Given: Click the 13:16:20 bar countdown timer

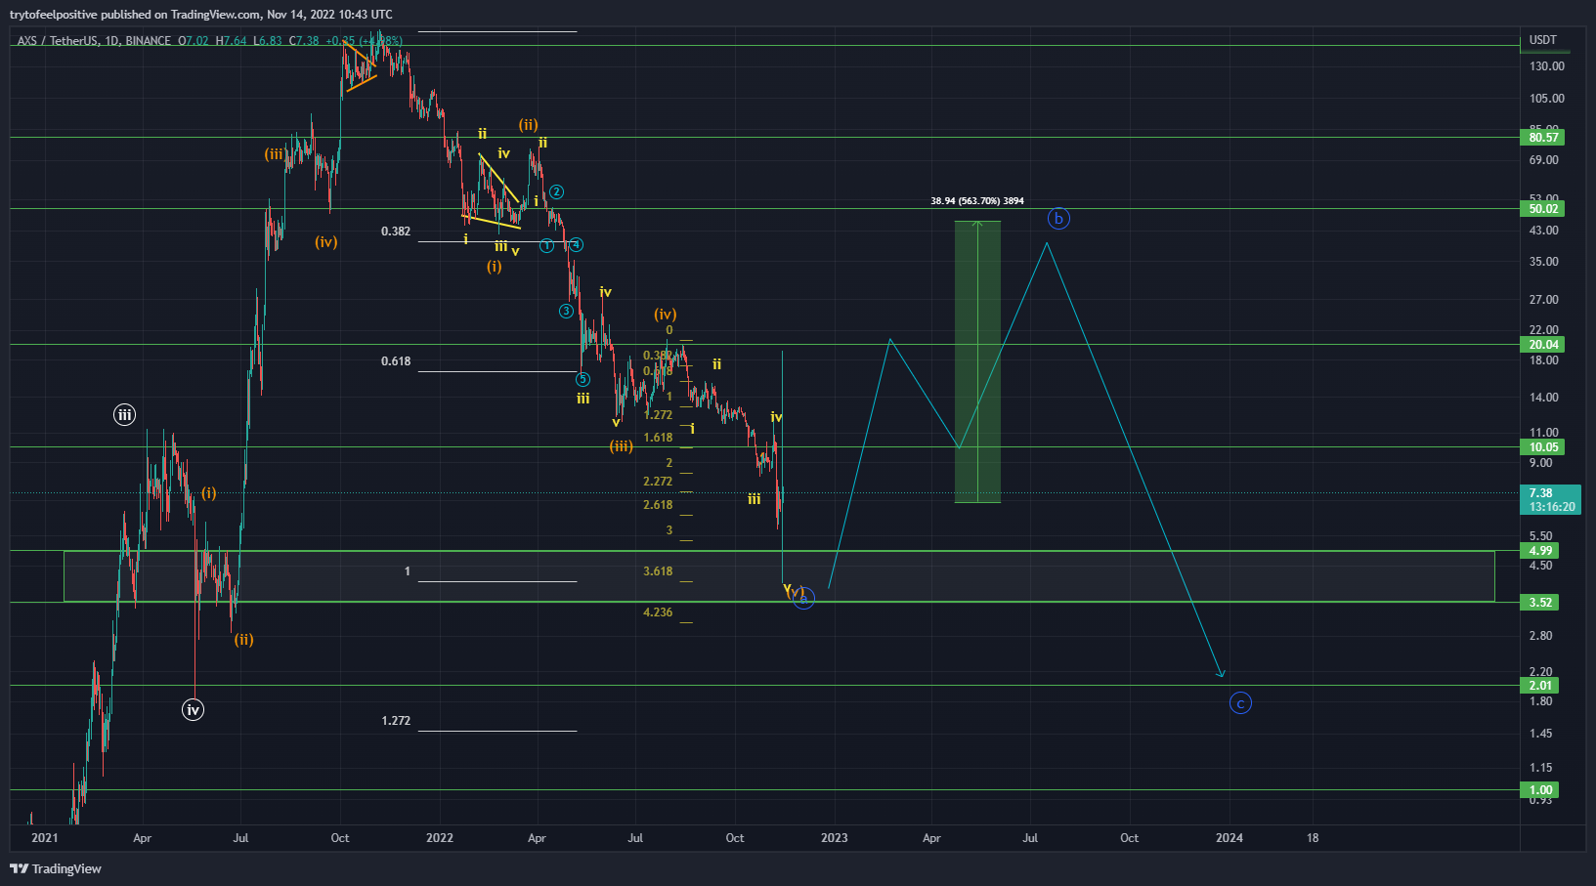Looking at the screenshot, I should [1552, 507].
